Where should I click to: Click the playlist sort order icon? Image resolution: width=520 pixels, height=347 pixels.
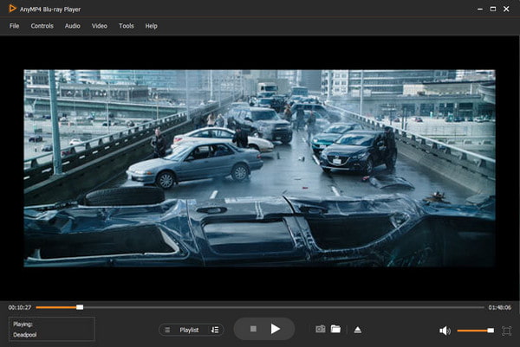tap(215, 330)
